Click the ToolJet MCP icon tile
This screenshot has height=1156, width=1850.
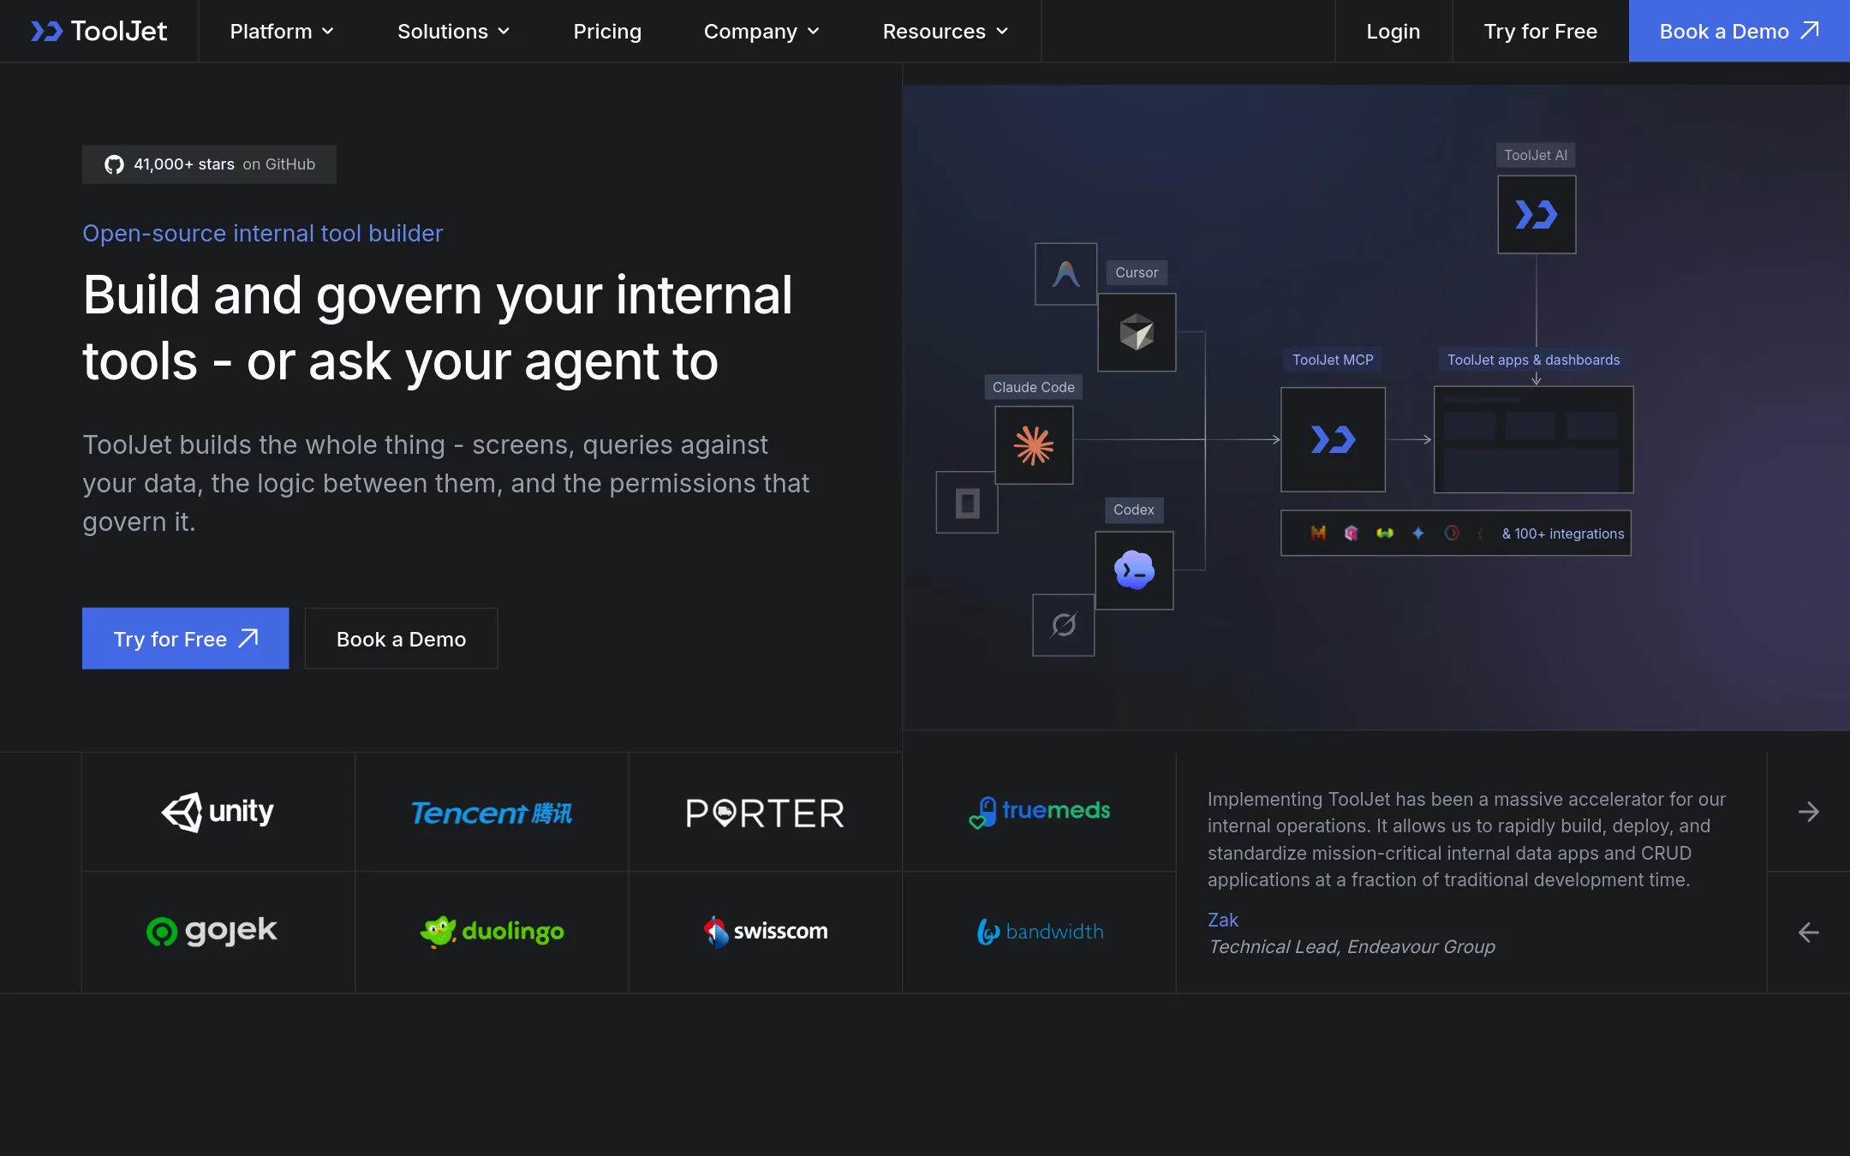click(x=1333, y=439)
